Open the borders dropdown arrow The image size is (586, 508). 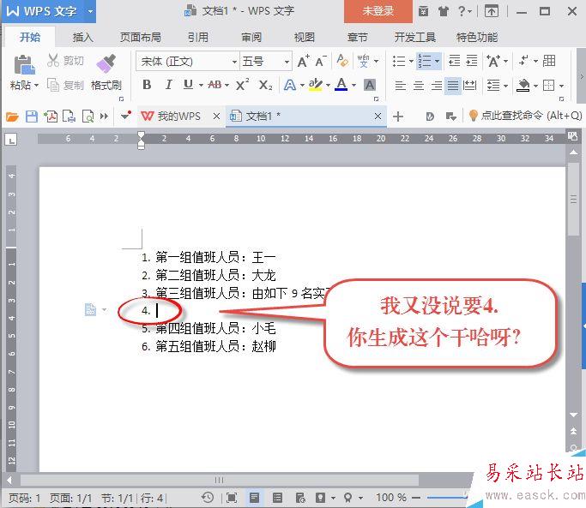(x=561, y=86)
